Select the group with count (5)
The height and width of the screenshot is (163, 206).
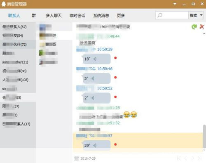(x=18, y=97)
